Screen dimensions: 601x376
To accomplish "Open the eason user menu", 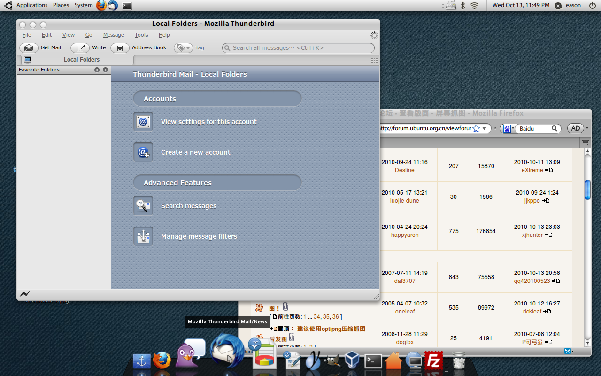I will click(x=568, y=5).
